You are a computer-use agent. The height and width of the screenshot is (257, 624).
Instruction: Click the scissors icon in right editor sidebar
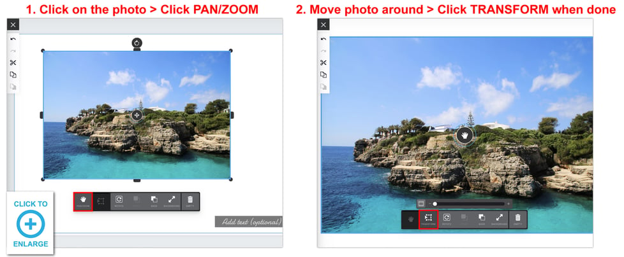pos(323,63)
